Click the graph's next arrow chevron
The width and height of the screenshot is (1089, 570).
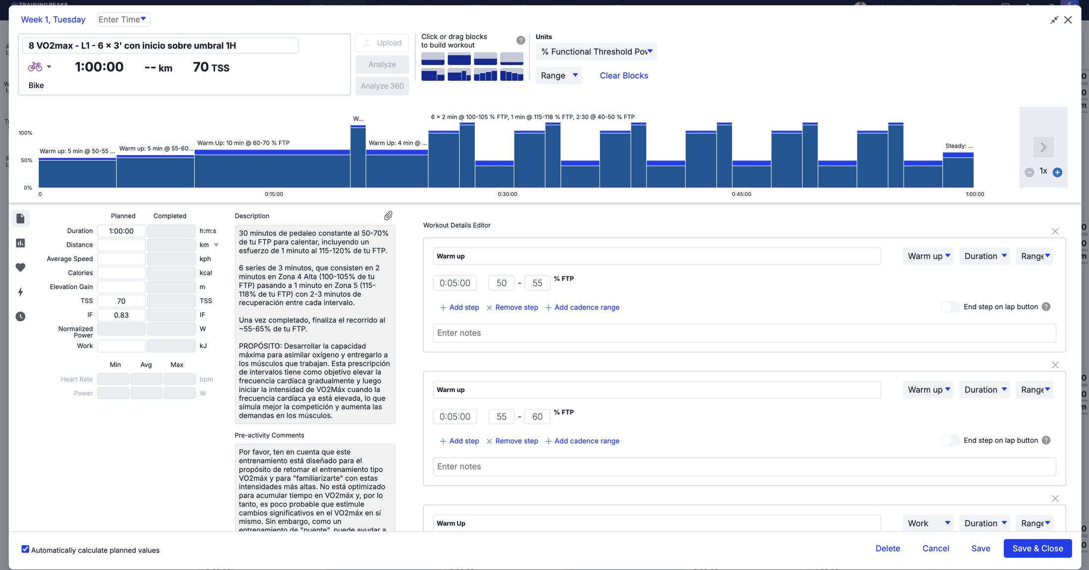tap(1043, 147)
